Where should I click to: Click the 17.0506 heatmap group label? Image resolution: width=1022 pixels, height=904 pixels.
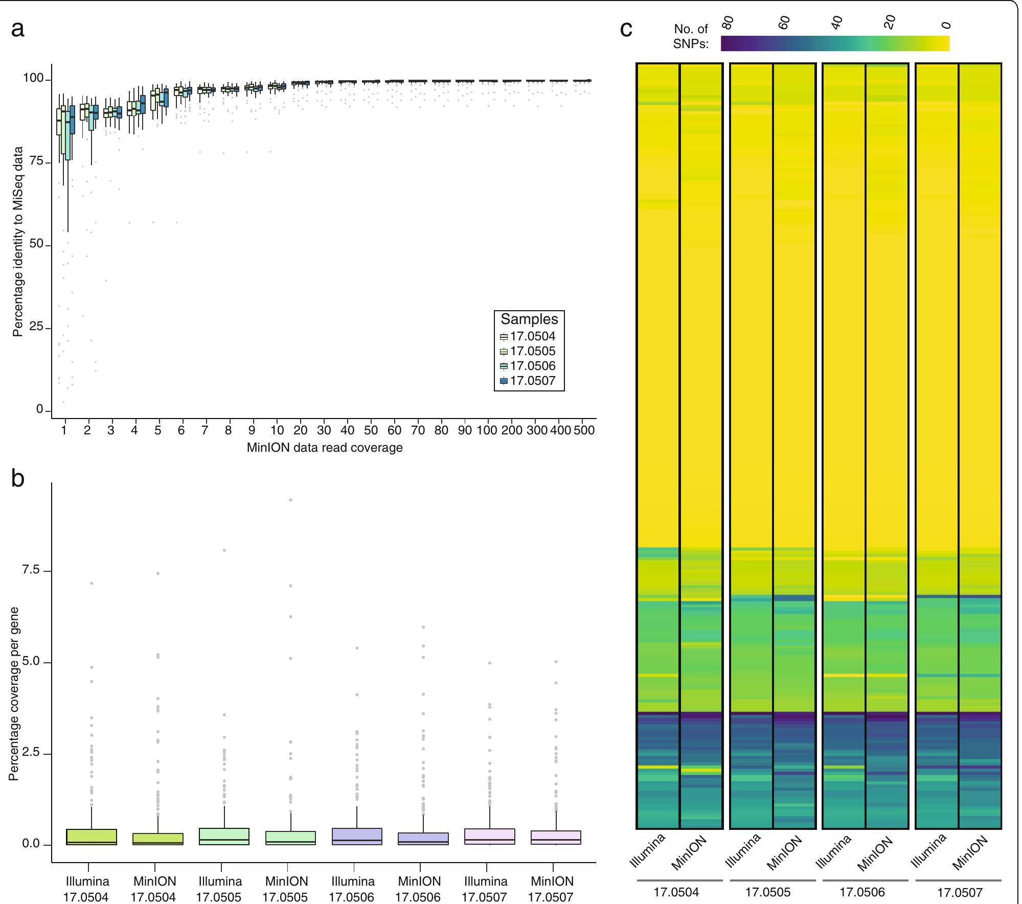point(862,893)
